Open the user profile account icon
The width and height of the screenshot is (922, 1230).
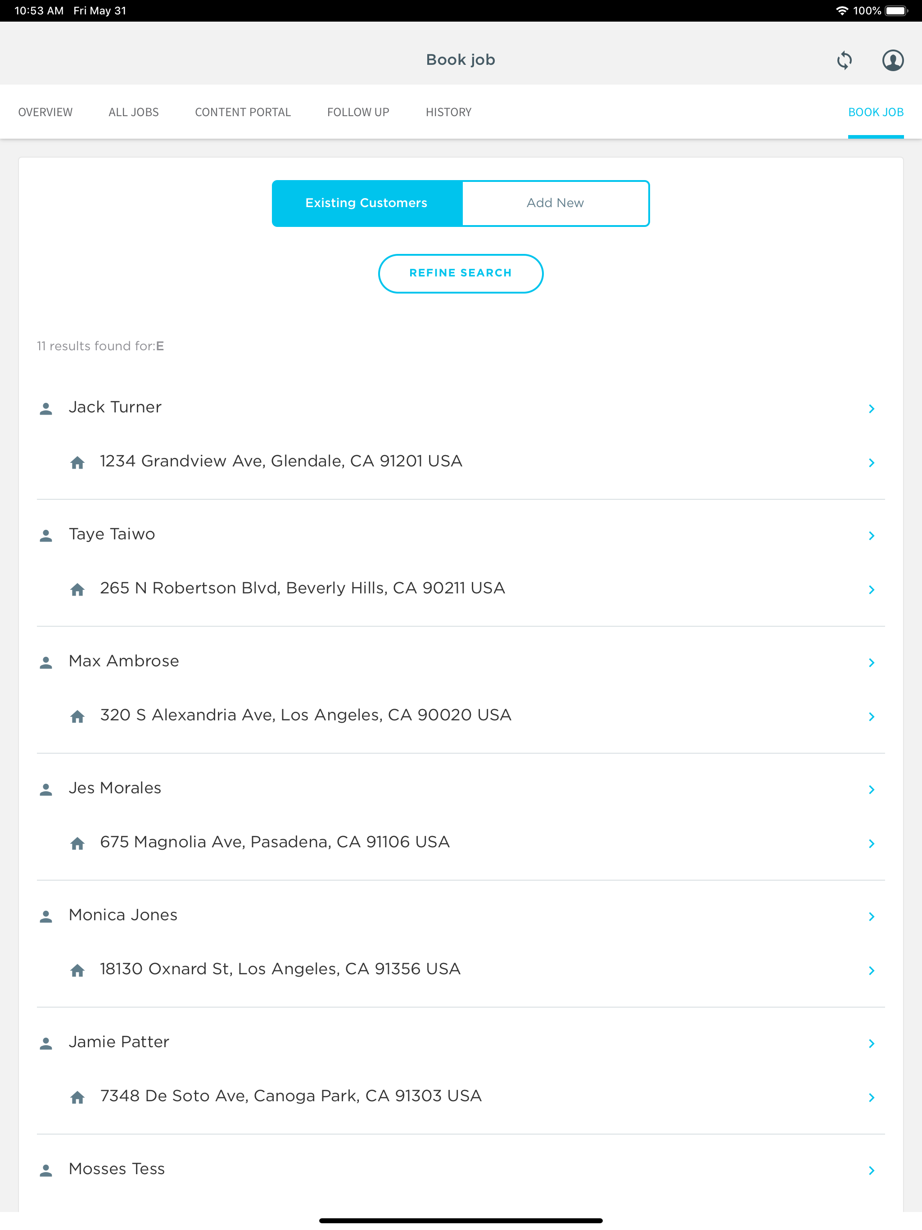[893, 61]
